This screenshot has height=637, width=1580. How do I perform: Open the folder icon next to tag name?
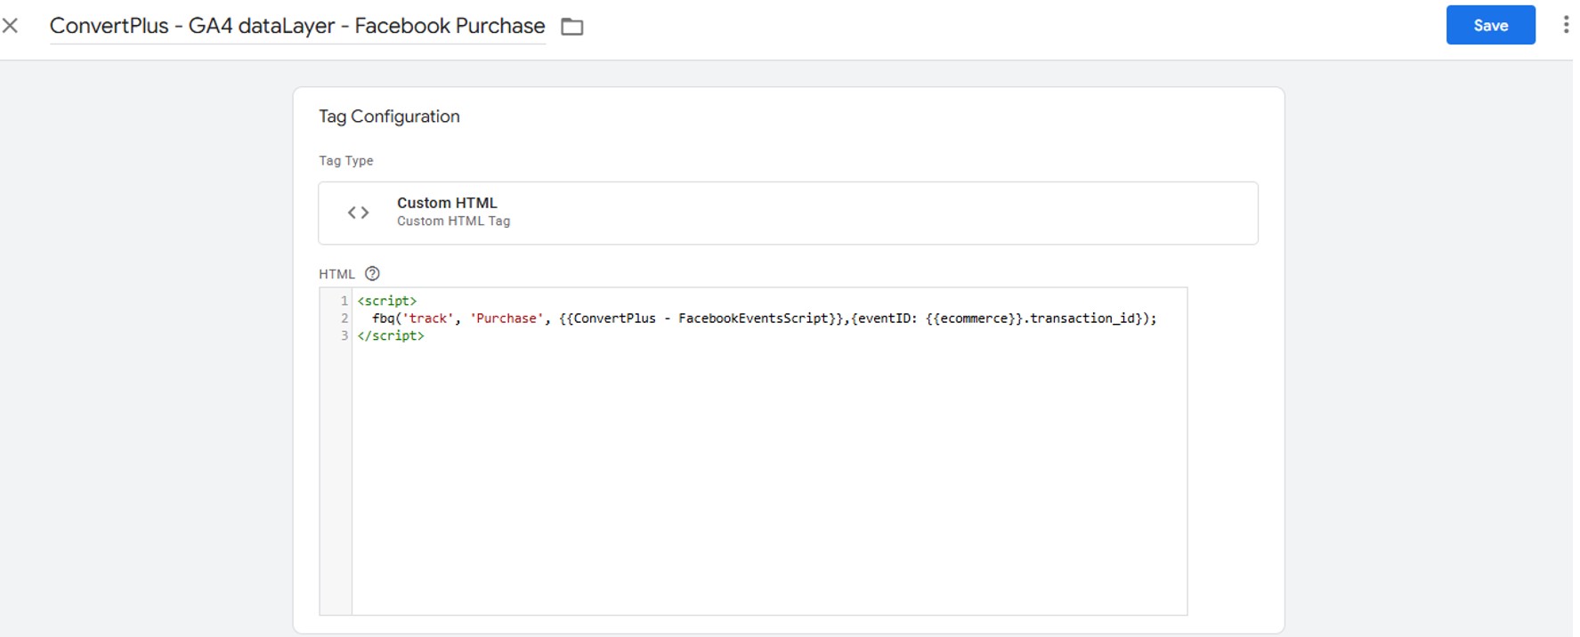(572, 27)
